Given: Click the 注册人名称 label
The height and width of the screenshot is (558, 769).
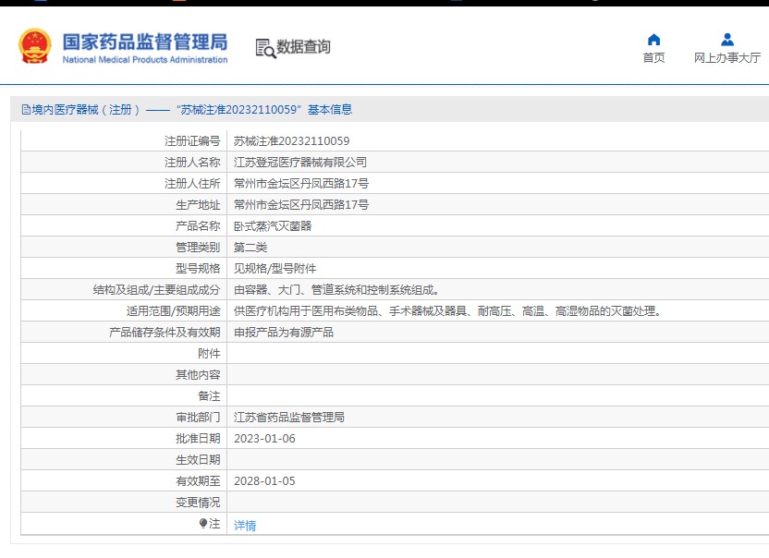Looking at the screenshot, I should tap(192, 163).
